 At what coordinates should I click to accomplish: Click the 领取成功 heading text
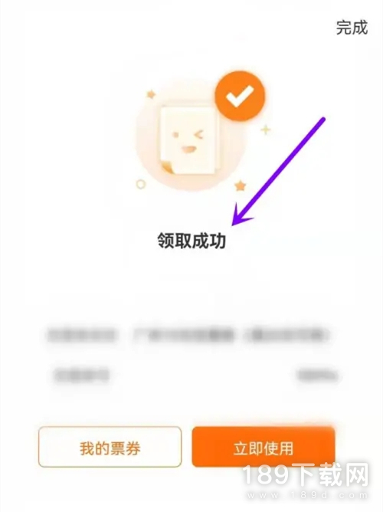click(191, 241)
